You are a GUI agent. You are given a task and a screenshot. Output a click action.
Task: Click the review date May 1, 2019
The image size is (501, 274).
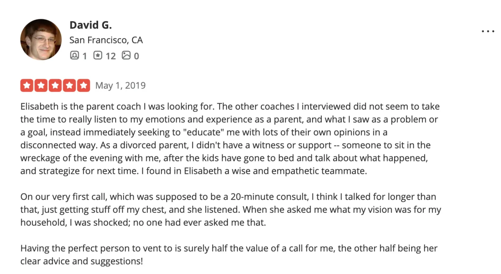[120, 85]
